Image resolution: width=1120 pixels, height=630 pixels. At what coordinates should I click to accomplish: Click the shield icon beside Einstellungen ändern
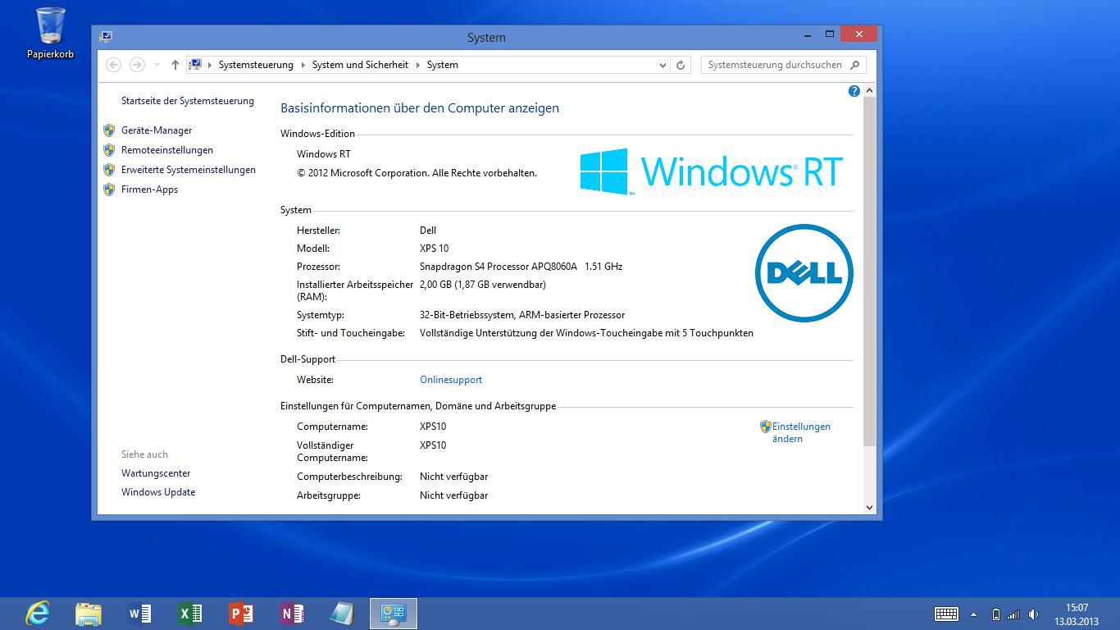(766, 427)
